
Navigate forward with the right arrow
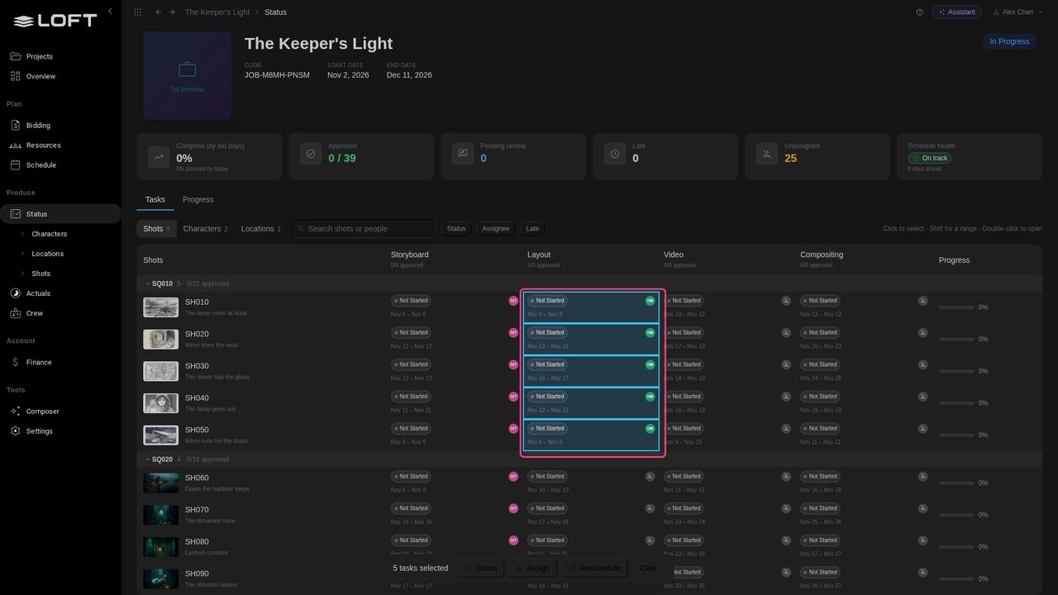coord(172,12)
